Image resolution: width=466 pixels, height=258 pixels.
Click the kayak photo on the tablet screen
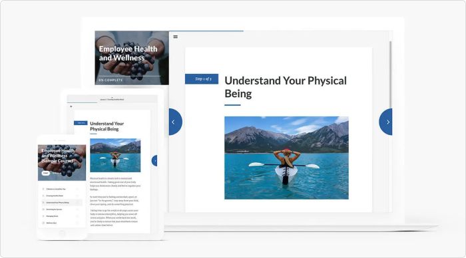[115, 156]
